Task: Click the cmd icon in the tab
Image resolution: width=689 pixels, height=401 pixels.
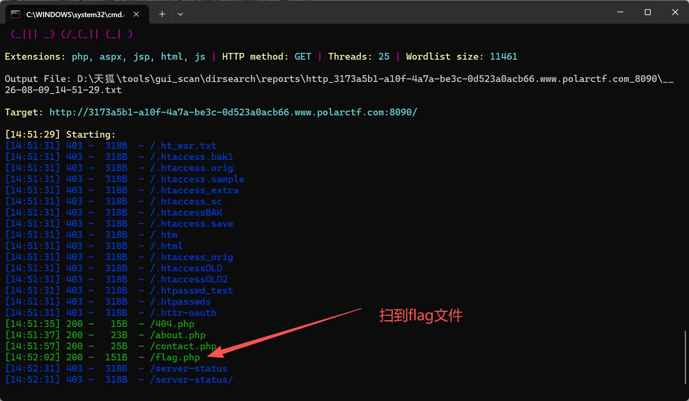Action: point(15,14)
